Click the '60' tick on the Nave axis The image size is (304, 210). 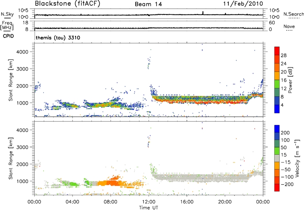272,23
